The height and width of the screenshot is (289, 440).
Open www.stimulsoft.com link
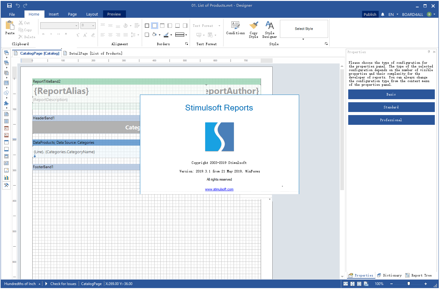click(219, 189)
